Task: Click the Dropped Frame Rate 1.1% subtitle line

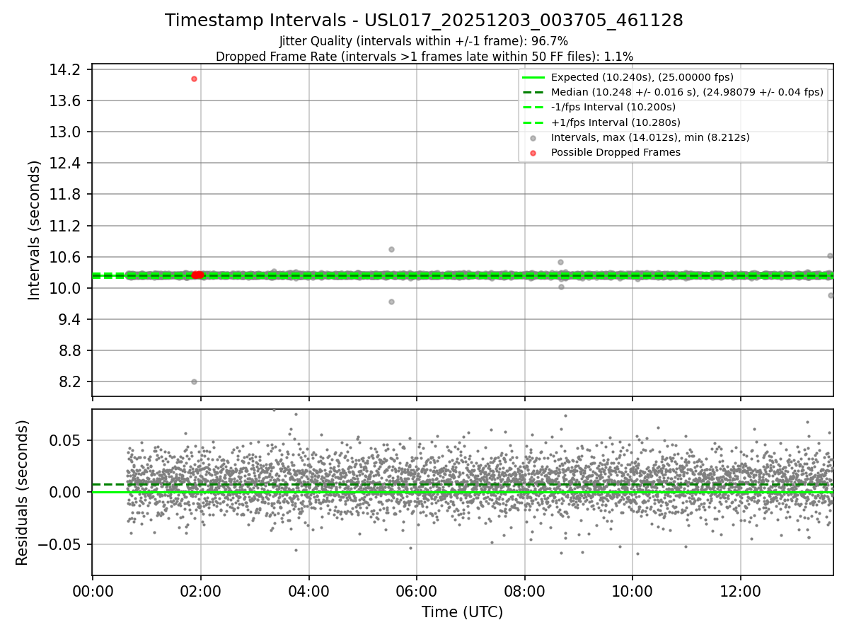Action: tap(424, 57)
